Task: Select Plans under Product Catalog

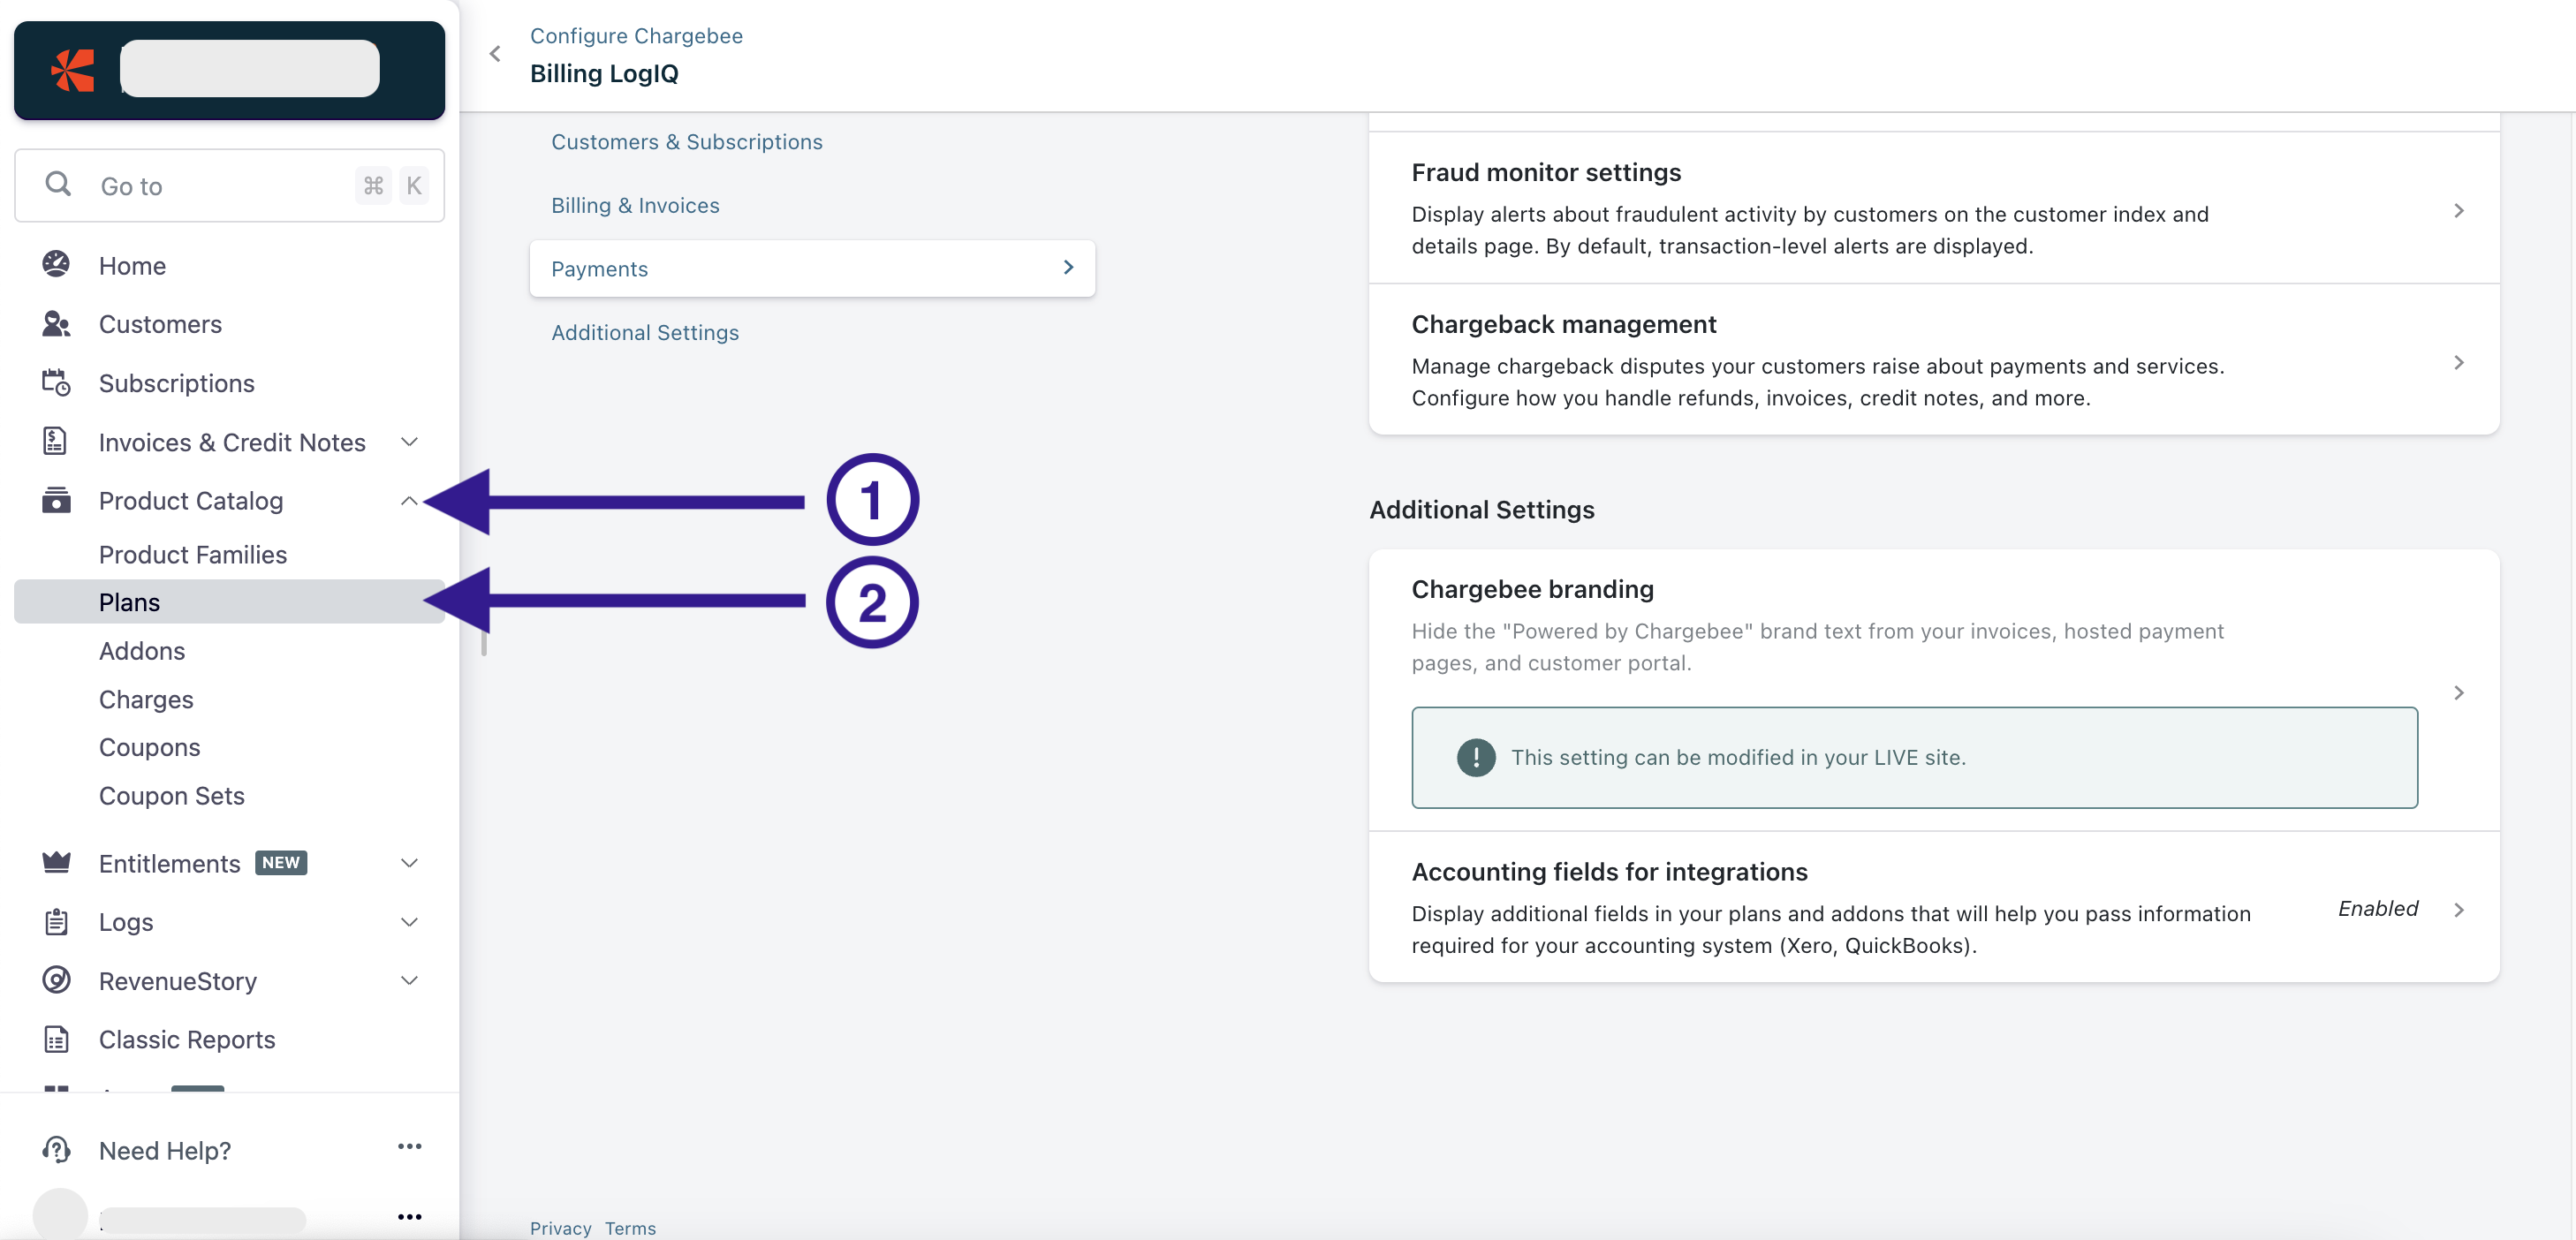Action: point(229,601)
